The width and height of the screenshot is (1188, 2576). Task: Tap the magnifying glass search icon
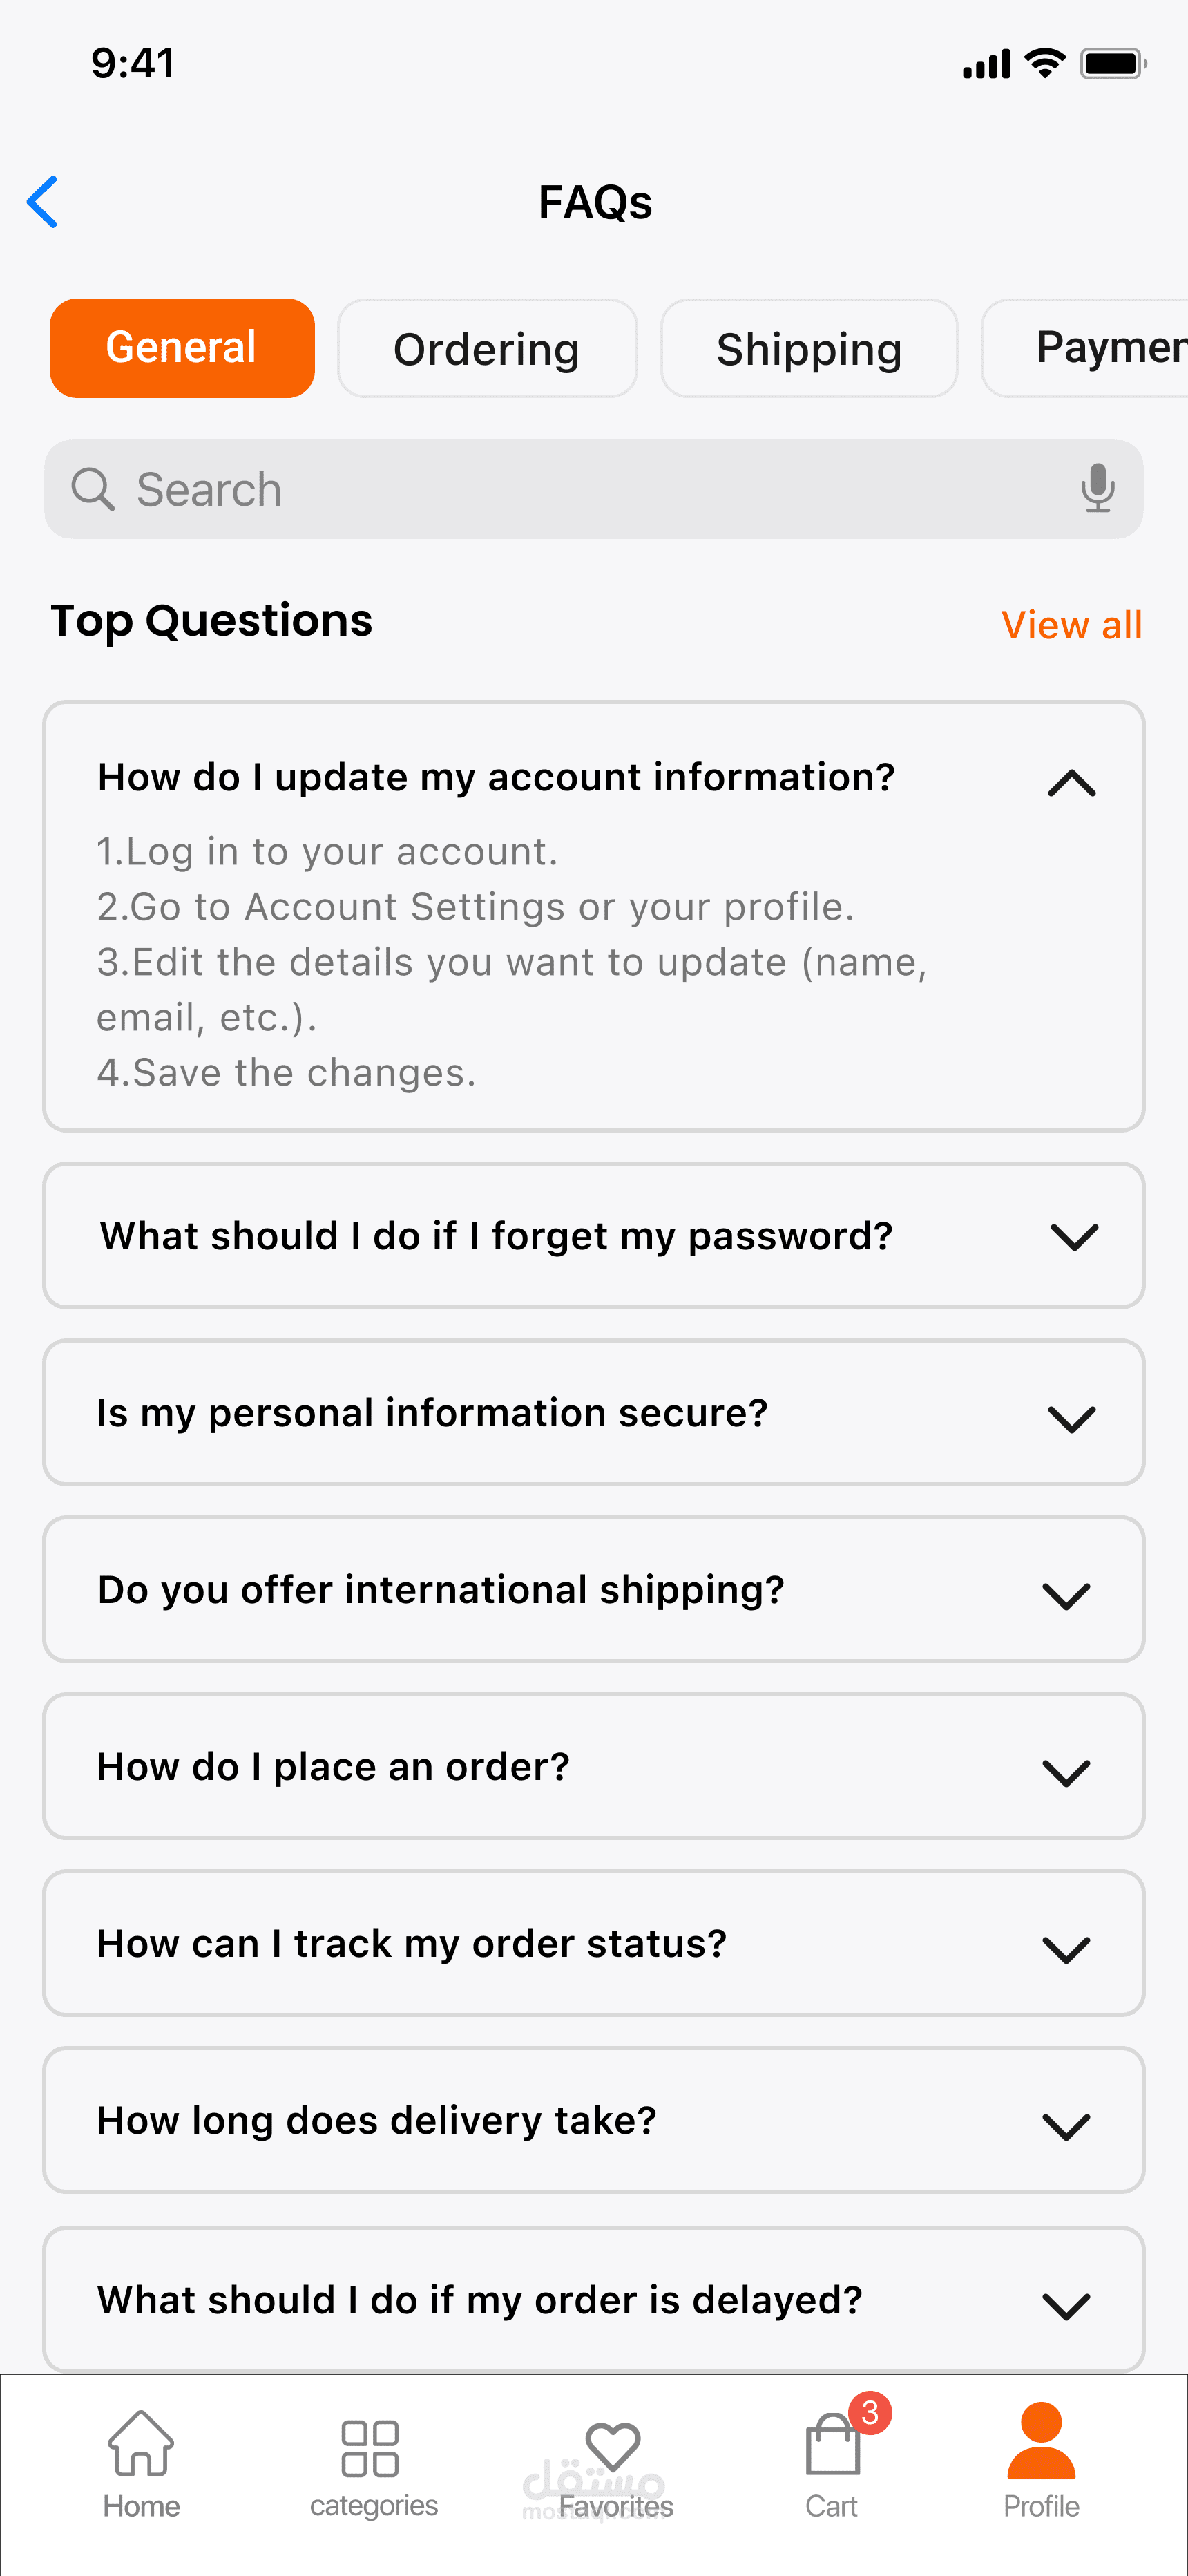pos(93,489)
